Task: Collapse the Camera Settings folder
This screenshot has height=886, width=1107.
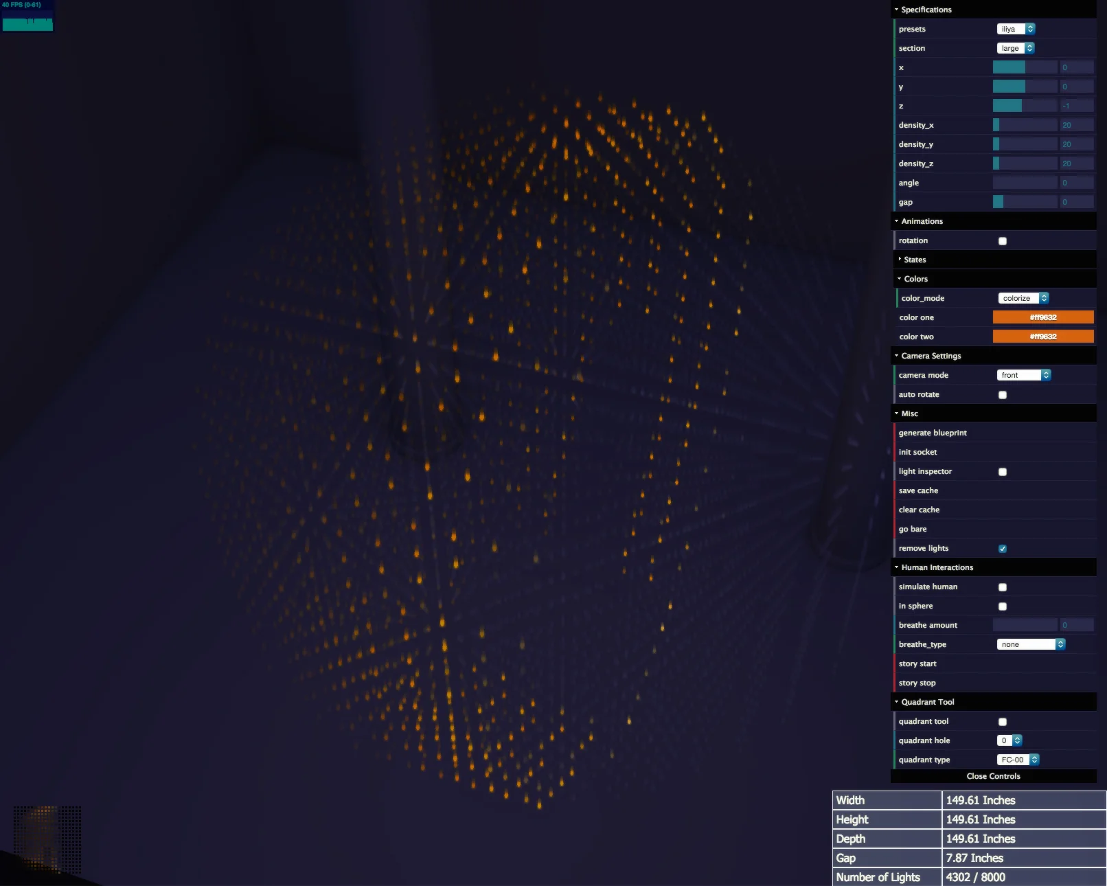Action: (993, 356)
